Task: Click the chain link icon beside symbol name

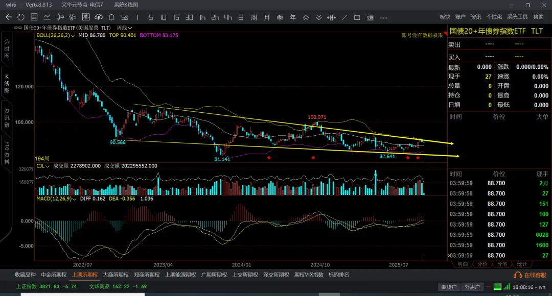Action: [x=17, y=28]
